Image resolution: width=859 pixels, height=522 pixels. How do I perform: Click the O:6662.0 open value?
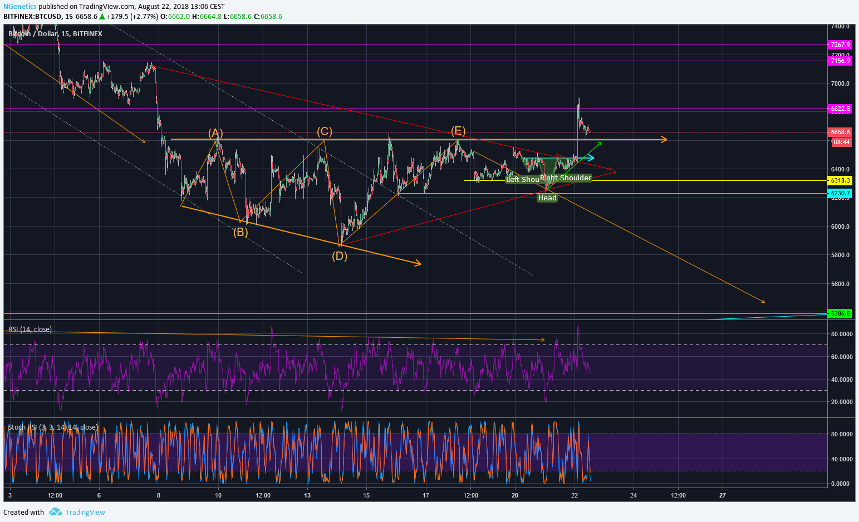(x=175, y=17)
